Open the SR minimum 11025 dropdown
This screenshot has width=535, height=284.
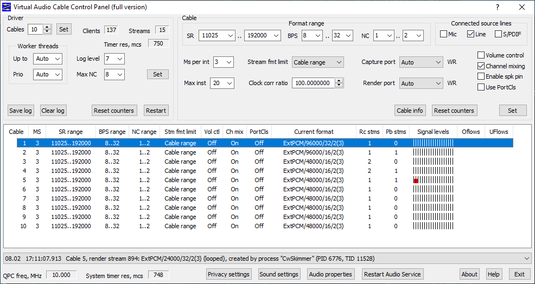point(217,35)
